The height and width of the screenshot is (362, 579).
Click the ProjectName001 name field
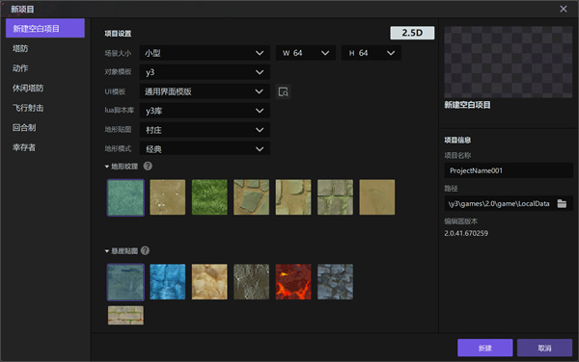(509, 170)
